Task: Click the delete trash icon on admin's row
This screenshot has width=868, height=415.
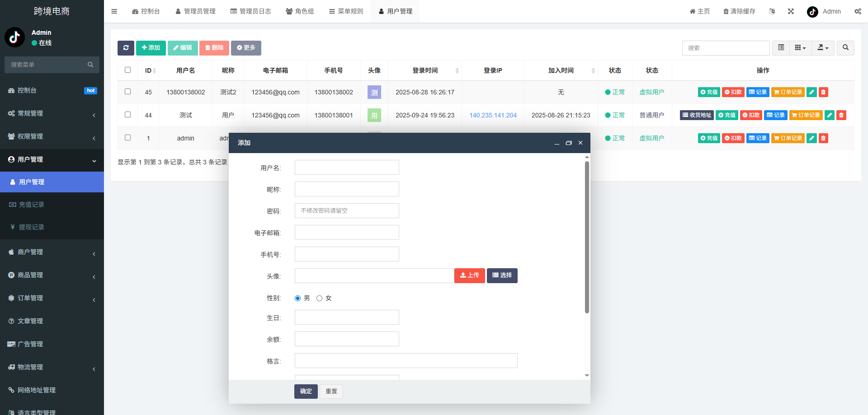Action: point(823,138)
